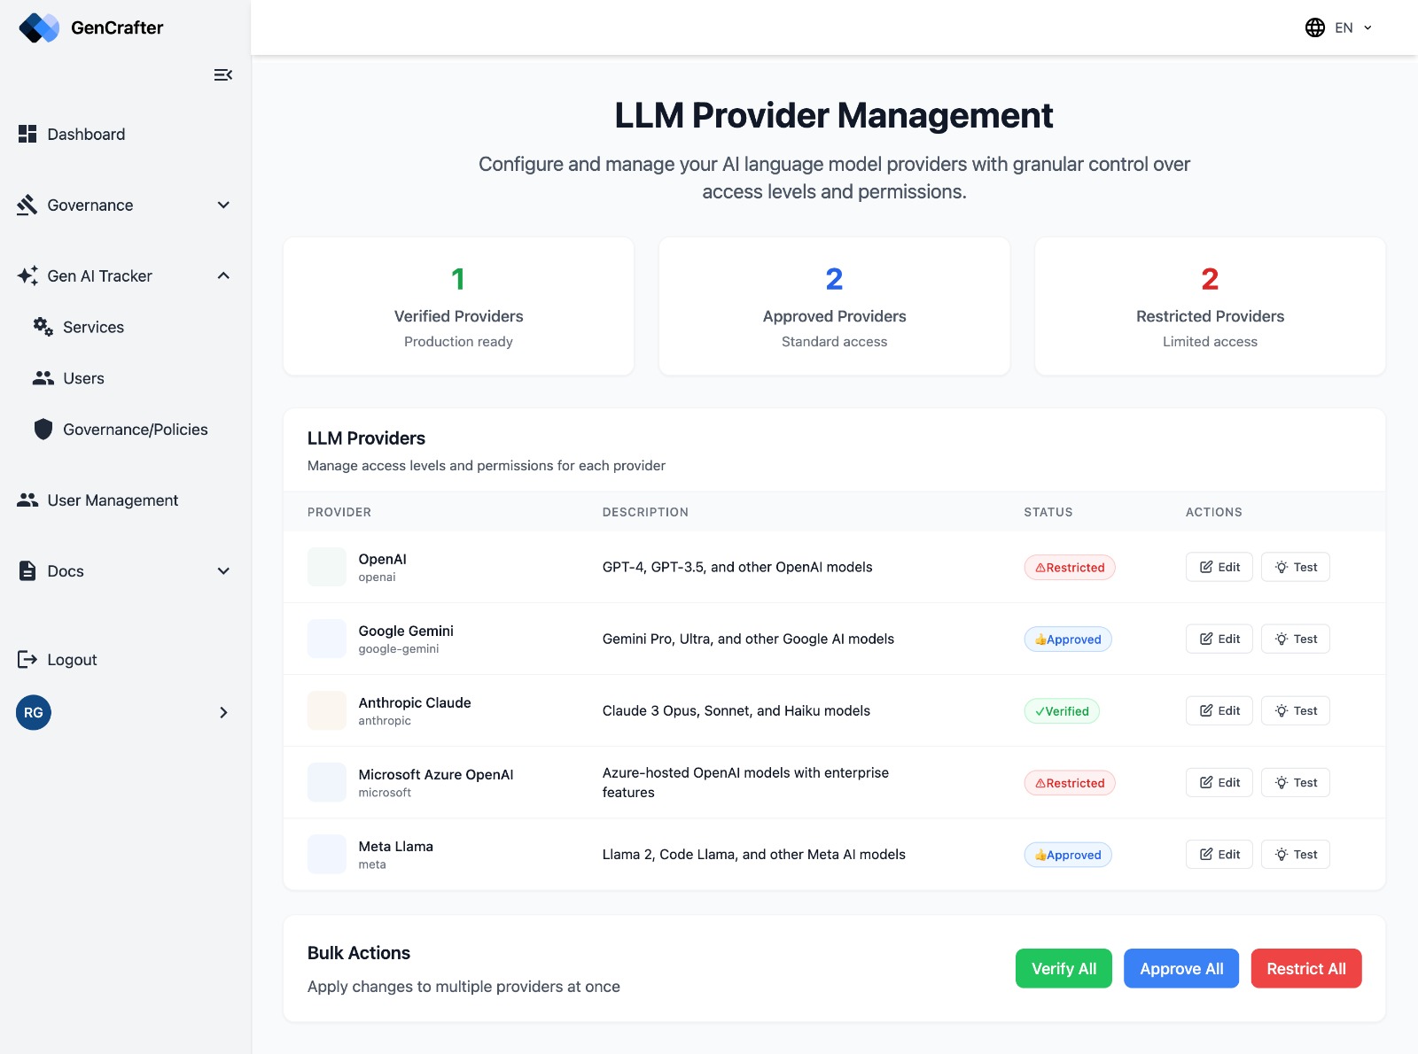Test the Anthropic Claude provider
Image resolution: width=1418 pixels, height=1054 pixels.
[x=1296, y=710]
